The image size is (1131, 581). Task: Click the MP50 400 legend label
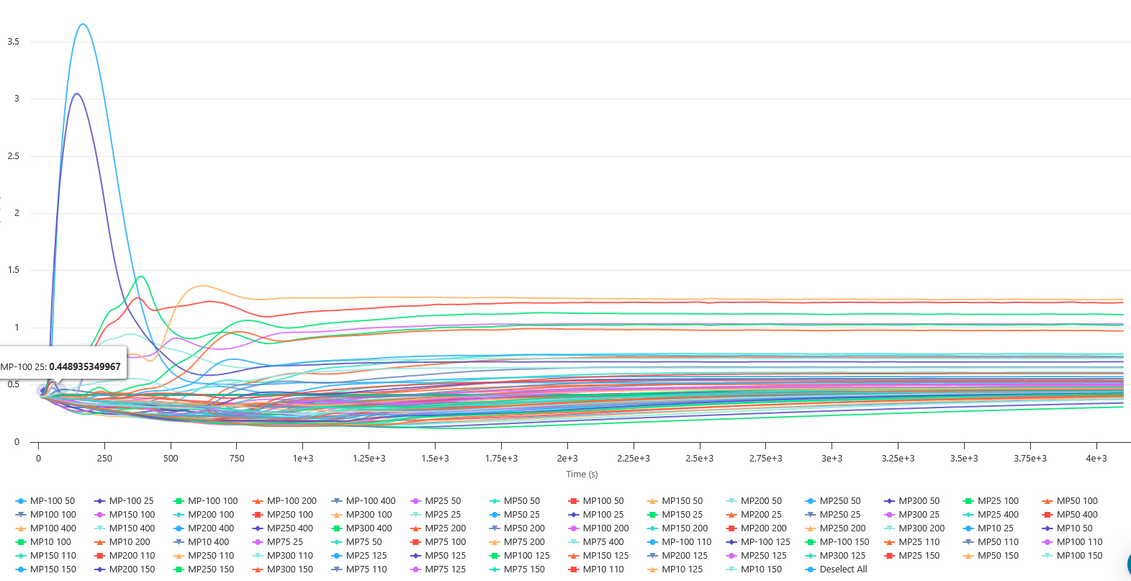pos(1076,515)
